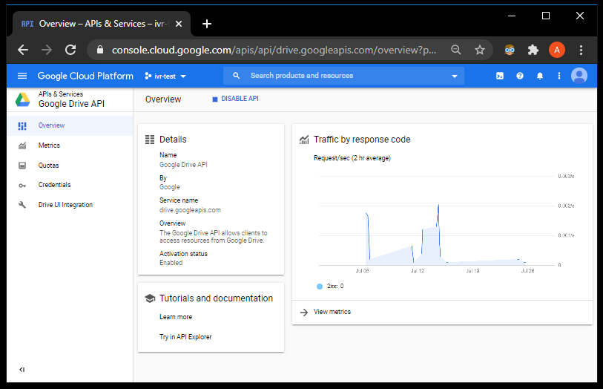Click the Learn more link
Viewport: 603px width, 389px height.
[x=176, y=317]
